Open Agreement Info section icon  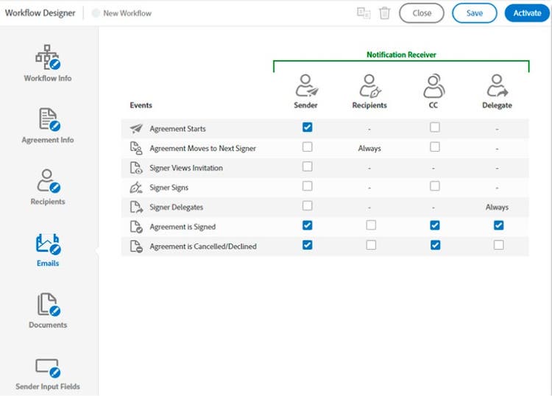(48, 120)
